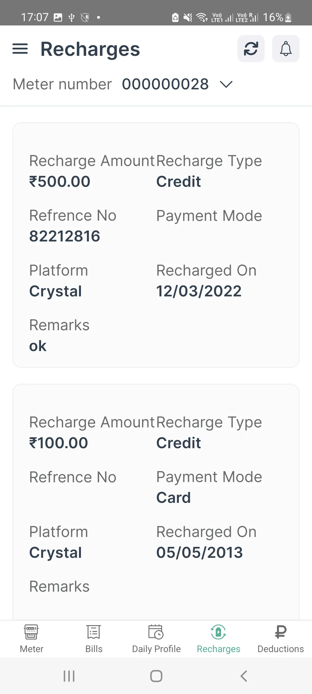Expand the meter number dropdown chevron
Viewport: 312px width, 694px height.
[x=226, y=84]
